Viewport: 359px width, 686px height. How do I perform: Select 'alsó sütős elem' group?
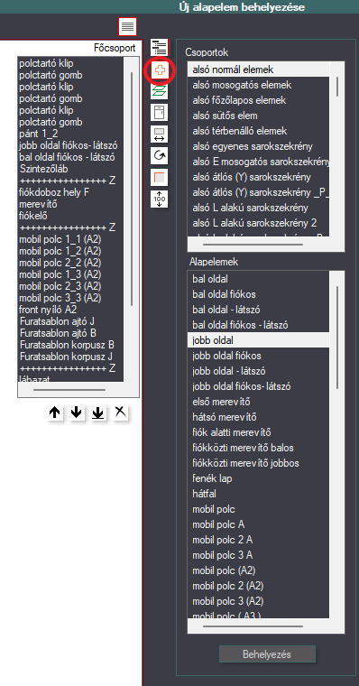259,116
